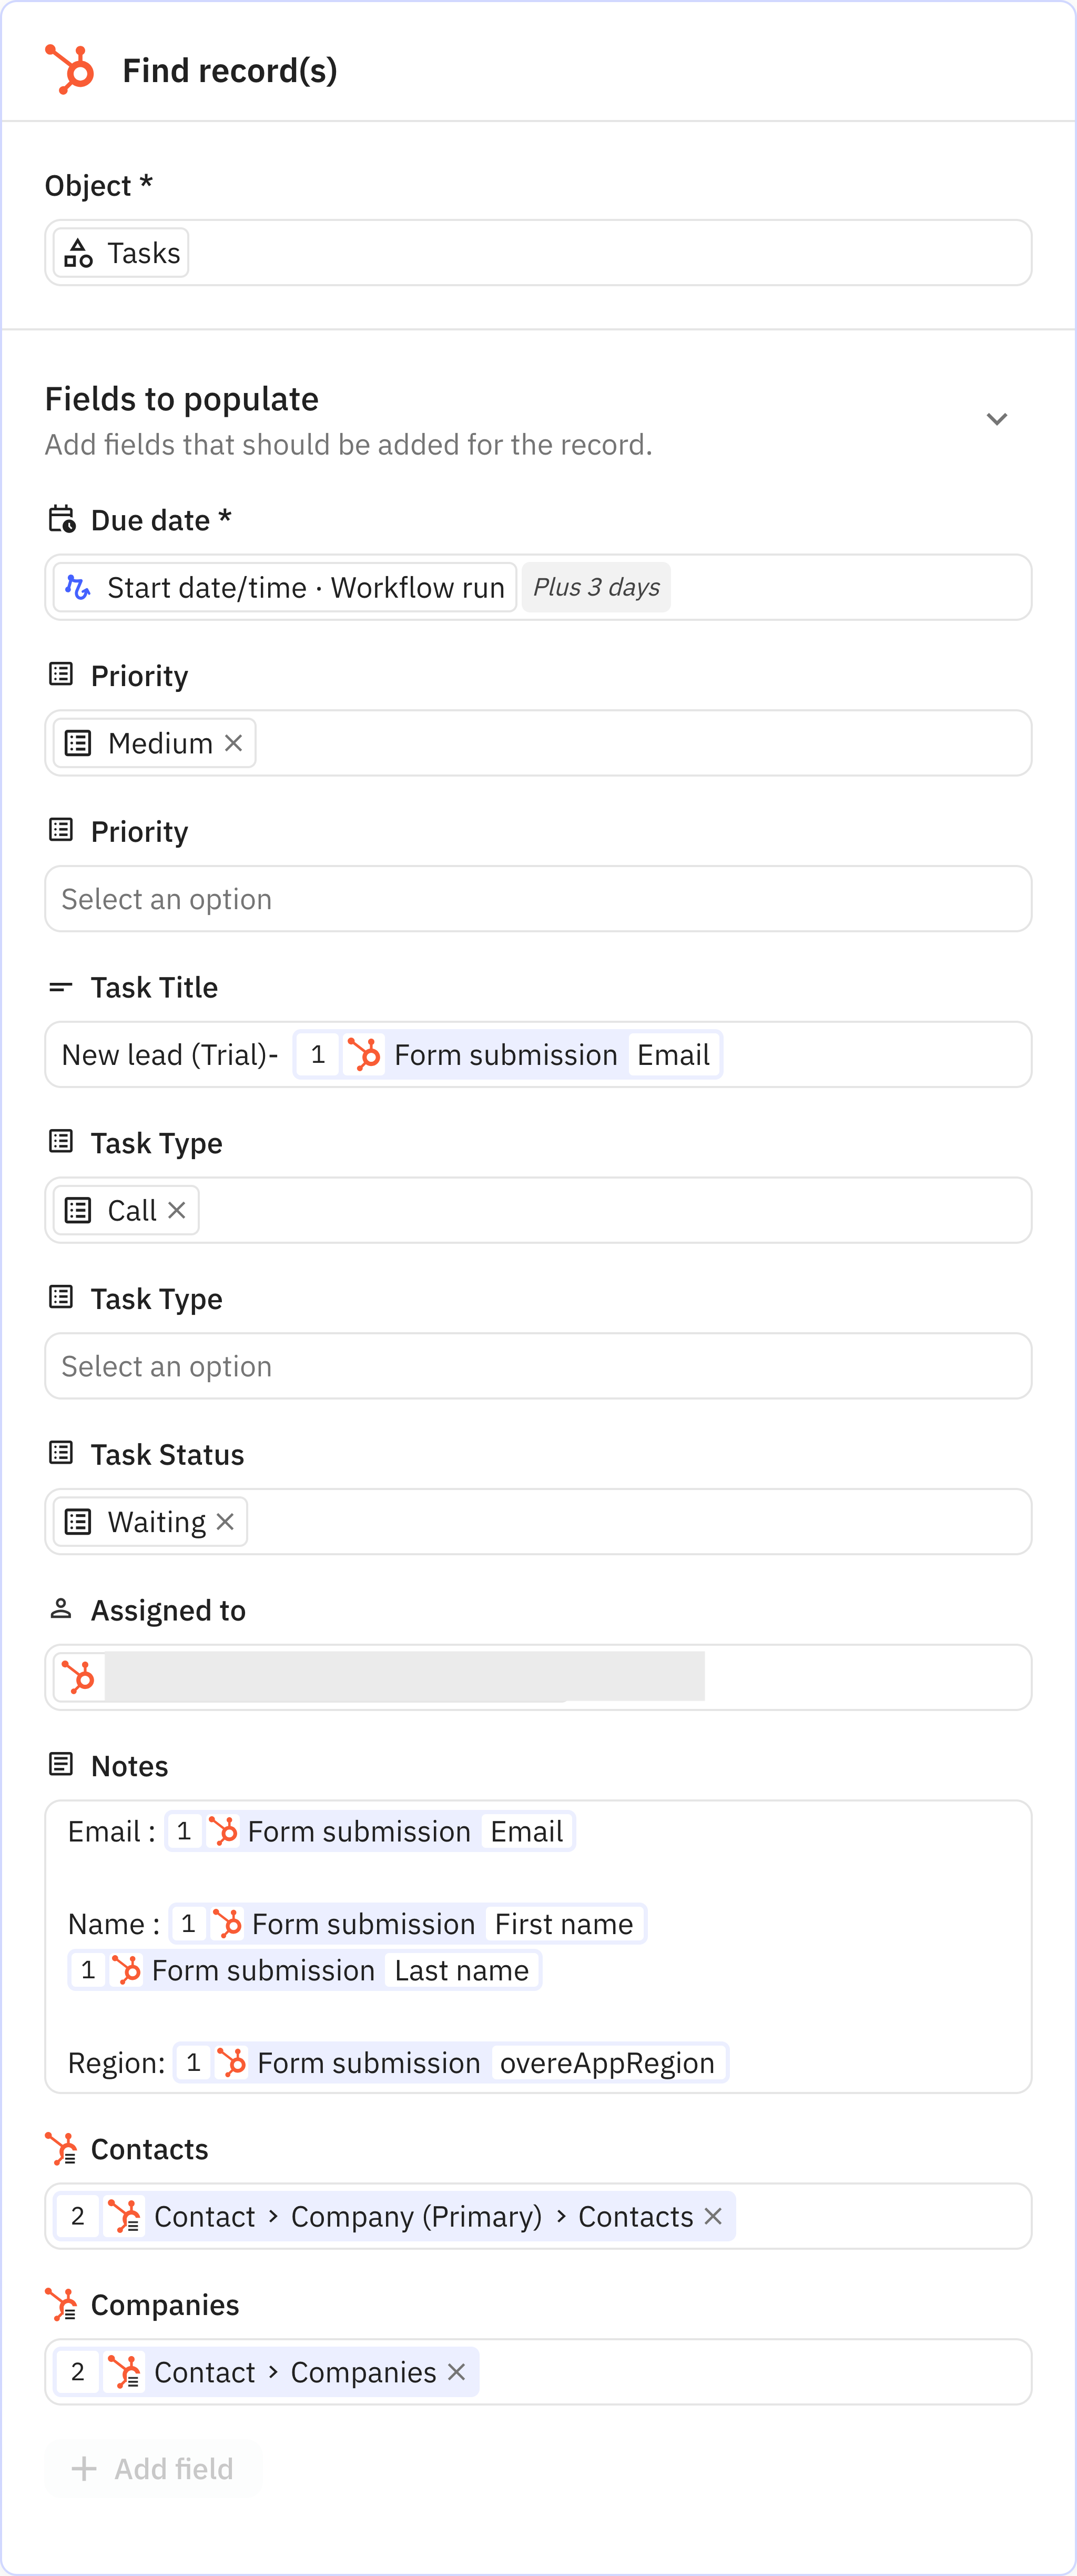
Task: Click the calendar icon beside Due date
Action: coord(60,519)
